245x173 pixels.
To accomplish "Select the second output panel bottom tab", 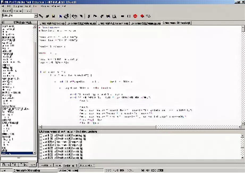I will 58,165.
